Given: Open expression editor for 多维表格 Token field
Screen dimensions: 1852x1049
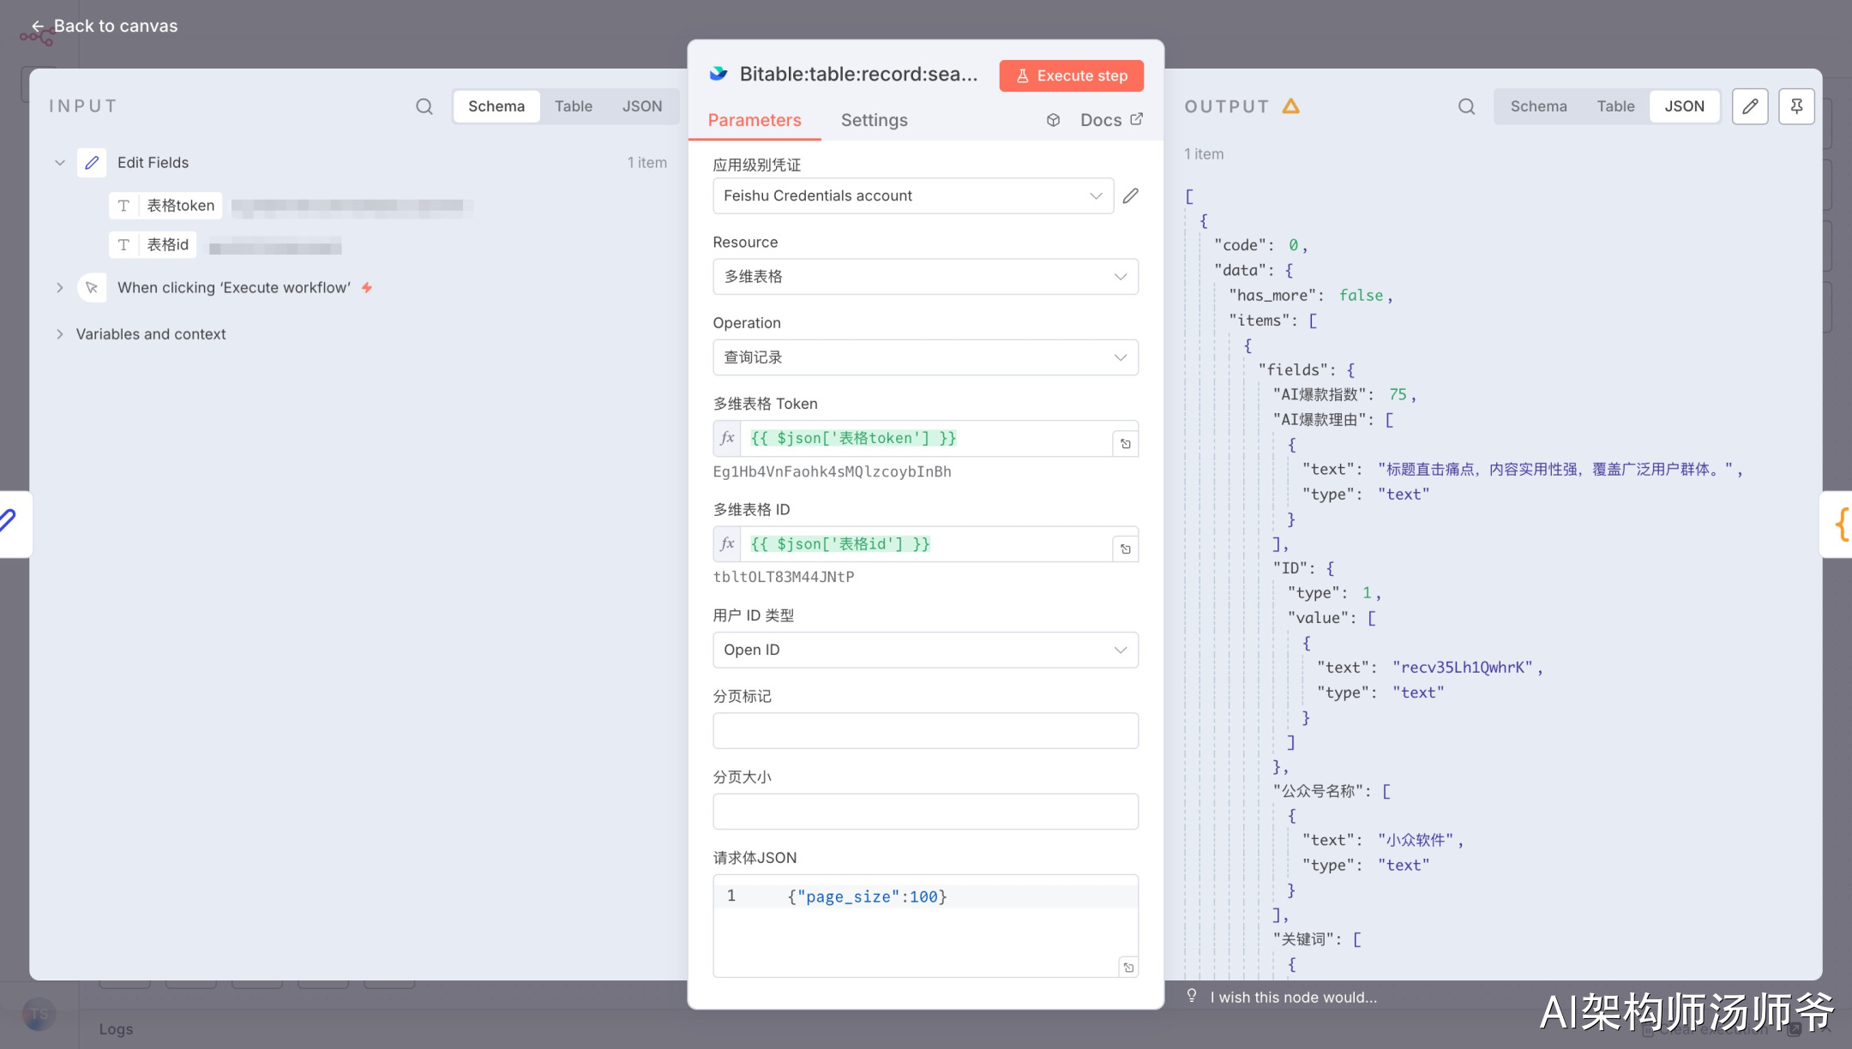Looking at the screenshot, I should (x=1125, y=444).
